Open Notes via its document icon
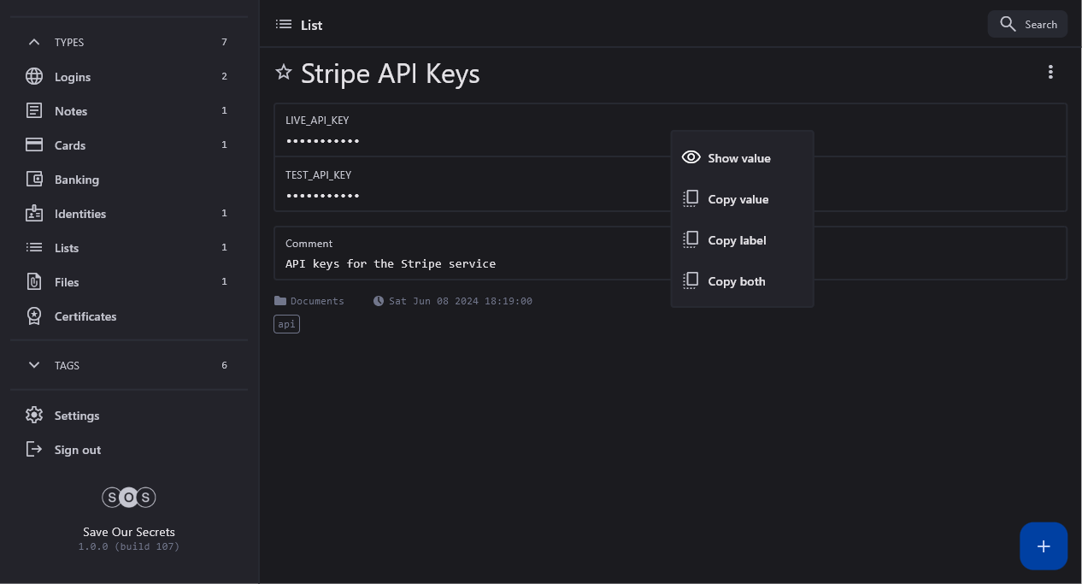Screen dimensions: 1082x584 coord(34,111)
